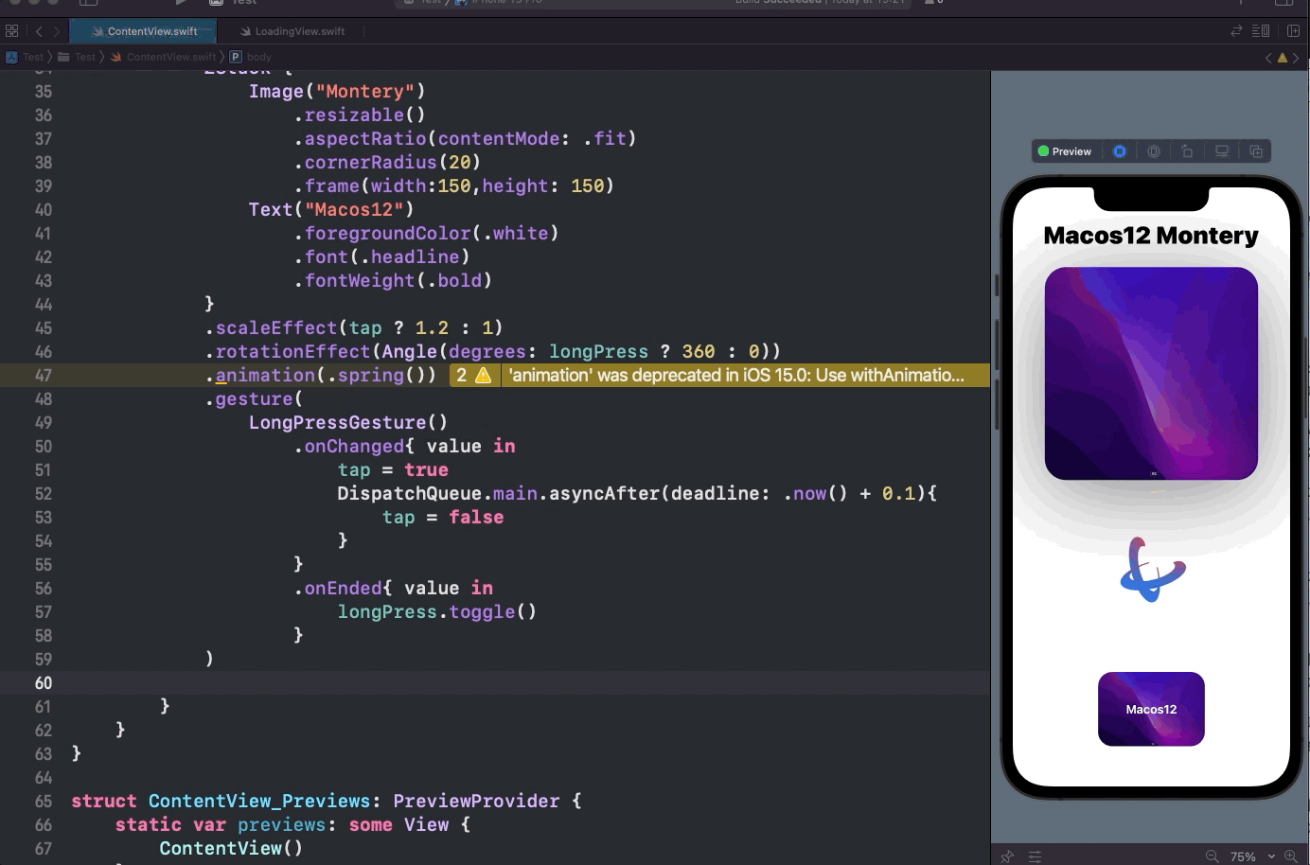The height and width of the screenshot is (865, 1310).
Task: Enable Selectable preview mode
Action: [x=1154, y=151]
